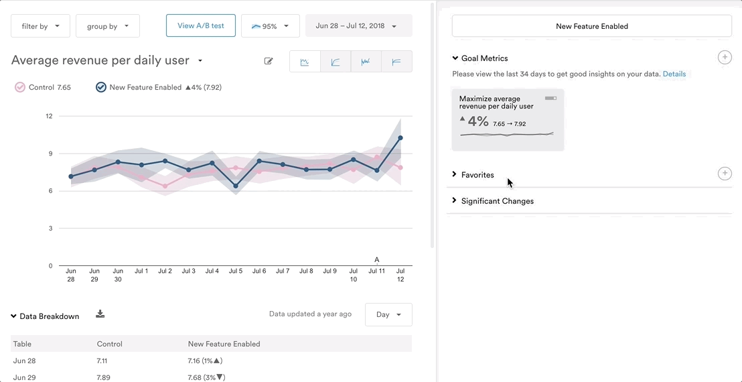
Task: Toggle the Control series checkbox
Action: pyautogui.click(x=20, y=87)
